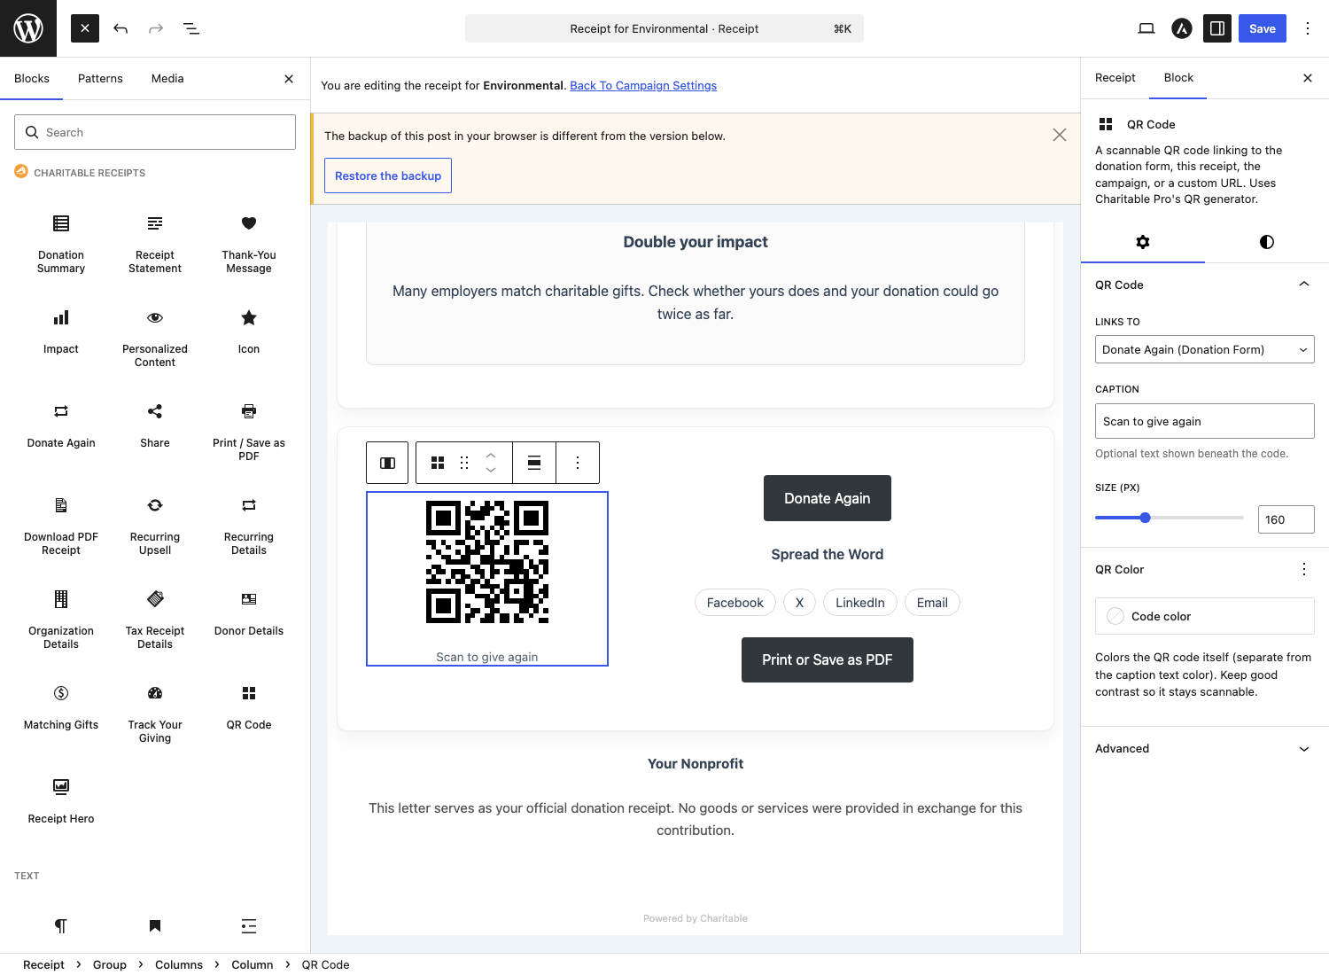This screenshot has height=975, width=1329.
Task: Switch to the Patterns tab
Action: click(100, 78)
